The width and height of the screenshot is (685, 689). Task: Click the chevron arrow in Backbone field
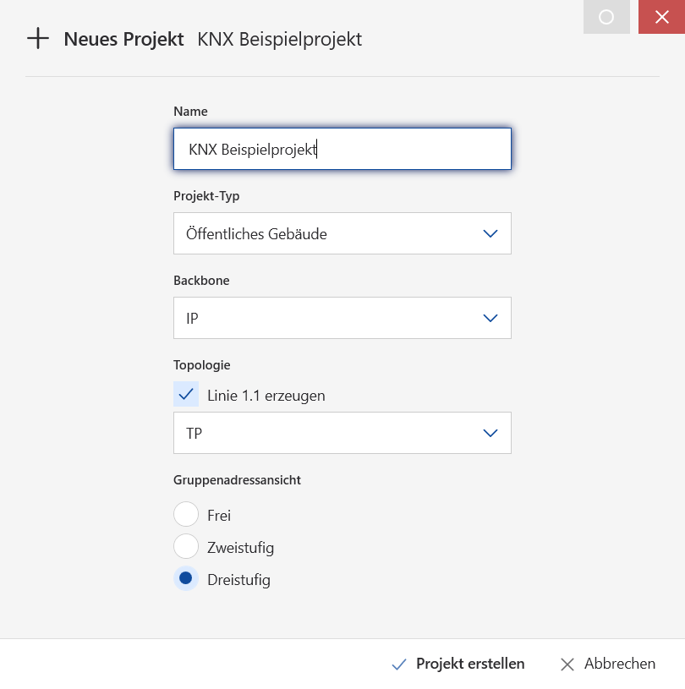point(490,319)
